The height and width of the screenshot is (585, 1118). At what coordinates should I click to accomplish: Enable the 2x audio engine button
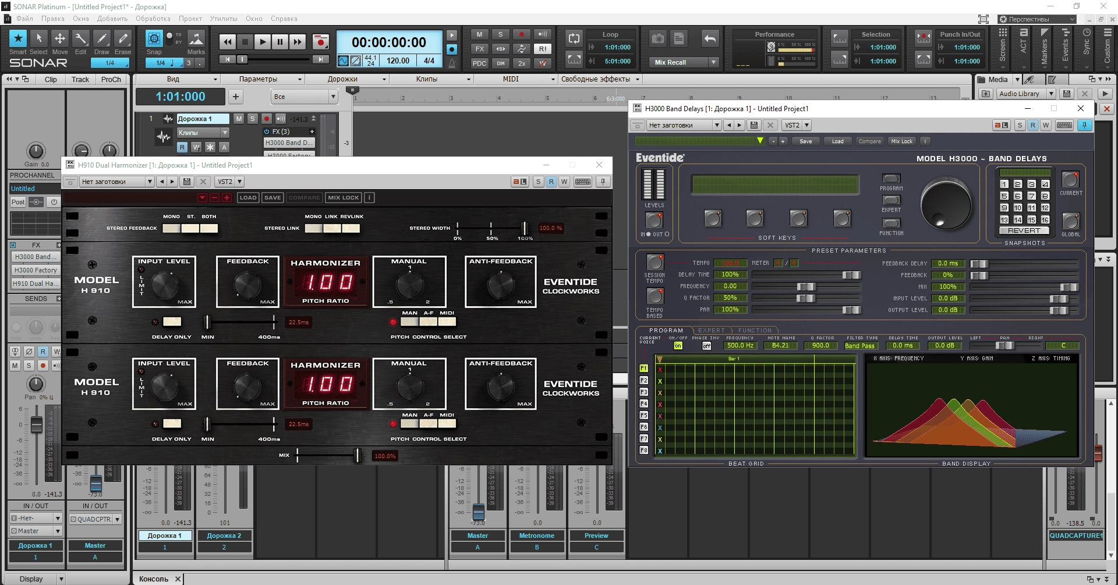click(x=522, y=63)
